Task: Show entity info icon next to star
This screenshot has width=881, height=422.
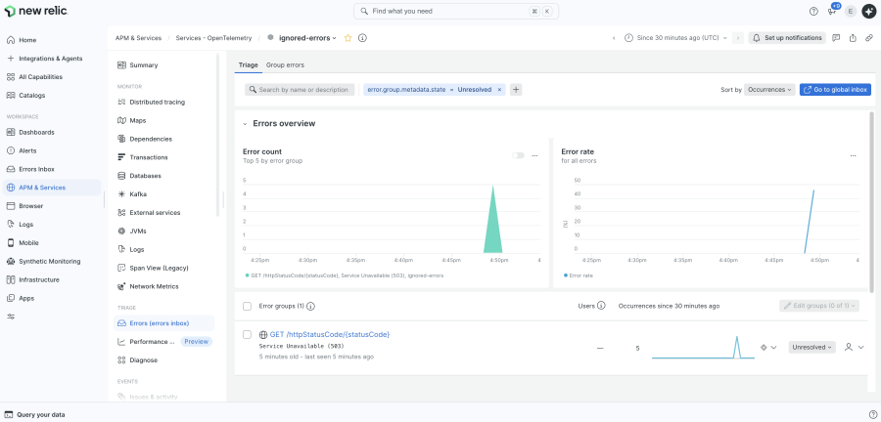Action: [362, 38]
